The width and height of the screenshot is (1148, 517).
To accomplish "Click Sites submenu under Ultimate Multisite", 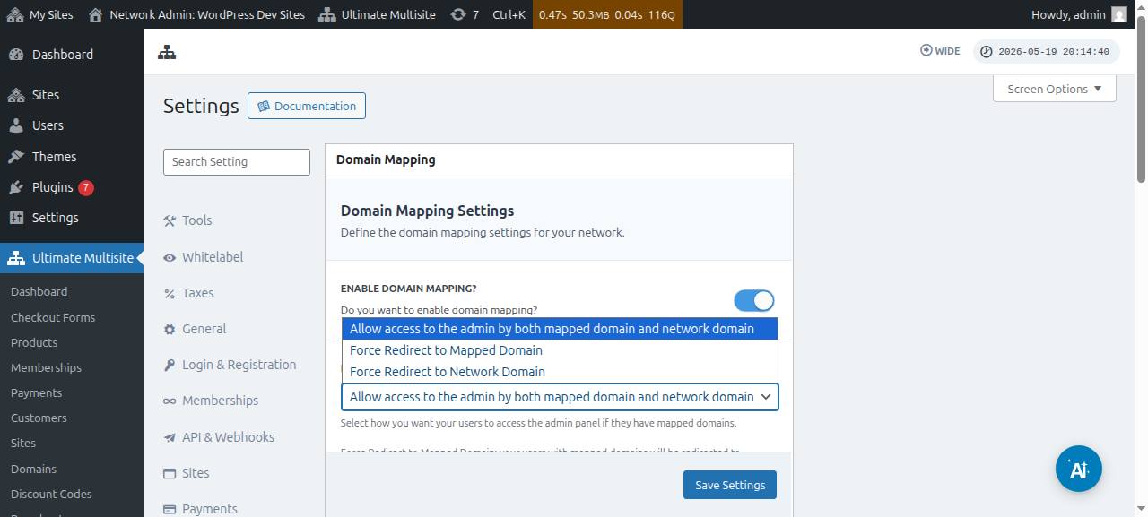I will click(23, 443).
